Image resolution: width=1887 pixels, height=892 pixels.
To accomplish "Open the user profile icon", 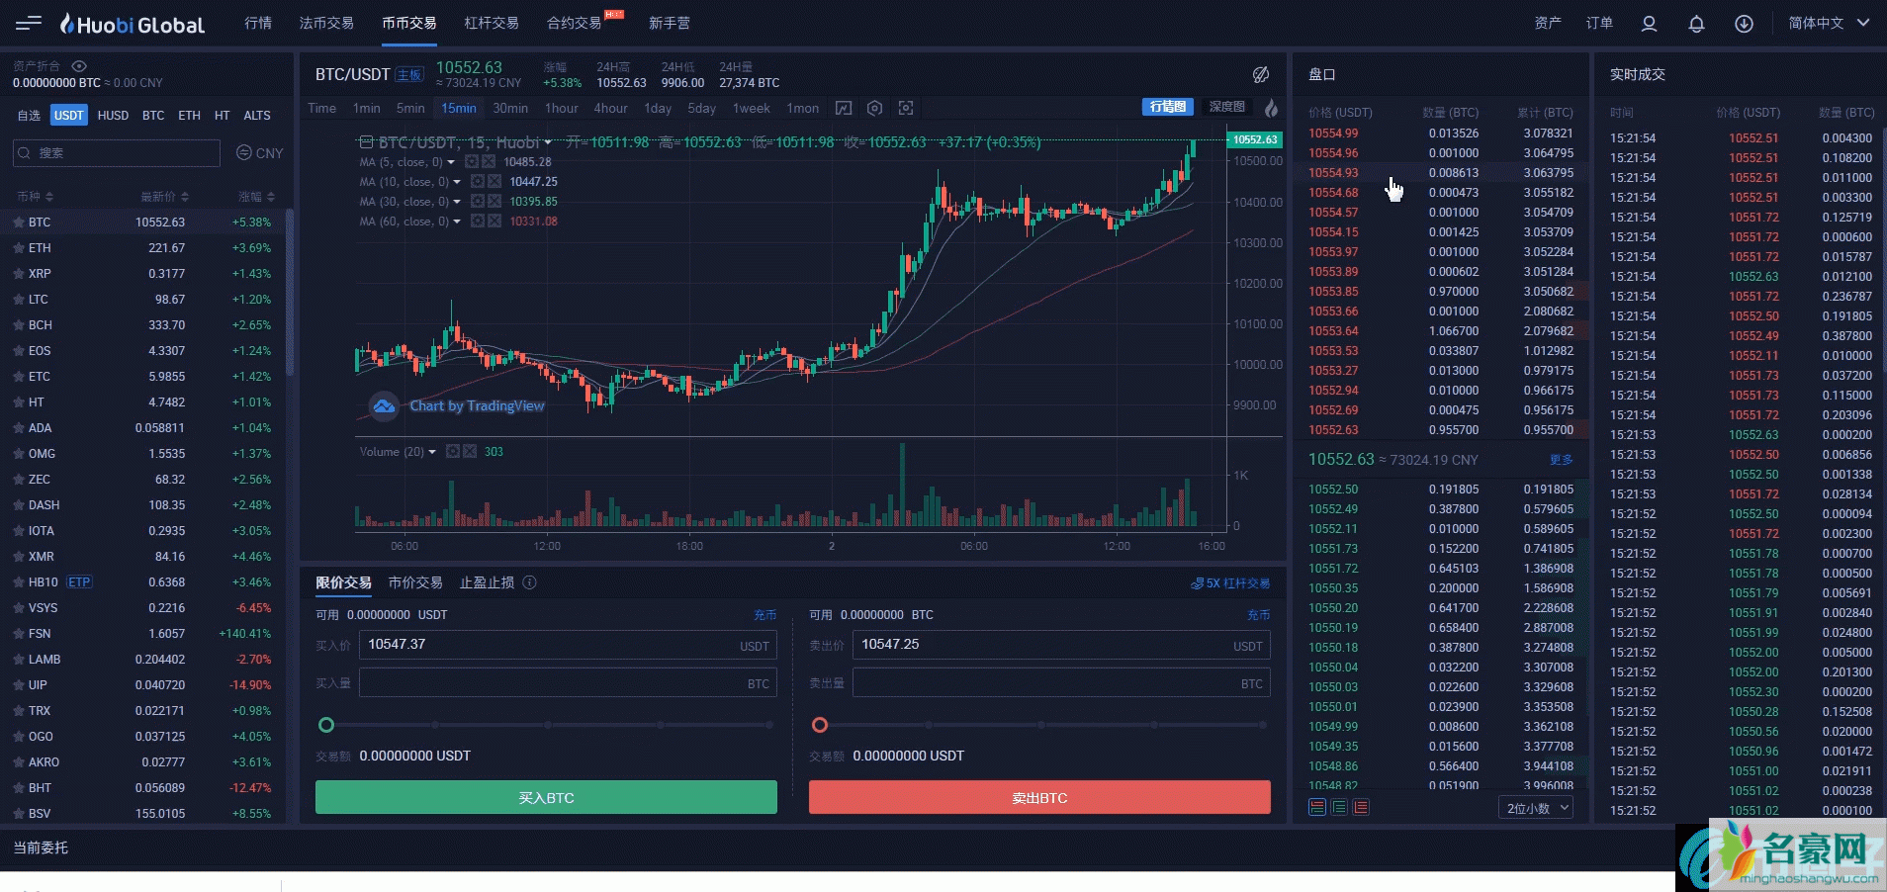I will [1649, 24].
